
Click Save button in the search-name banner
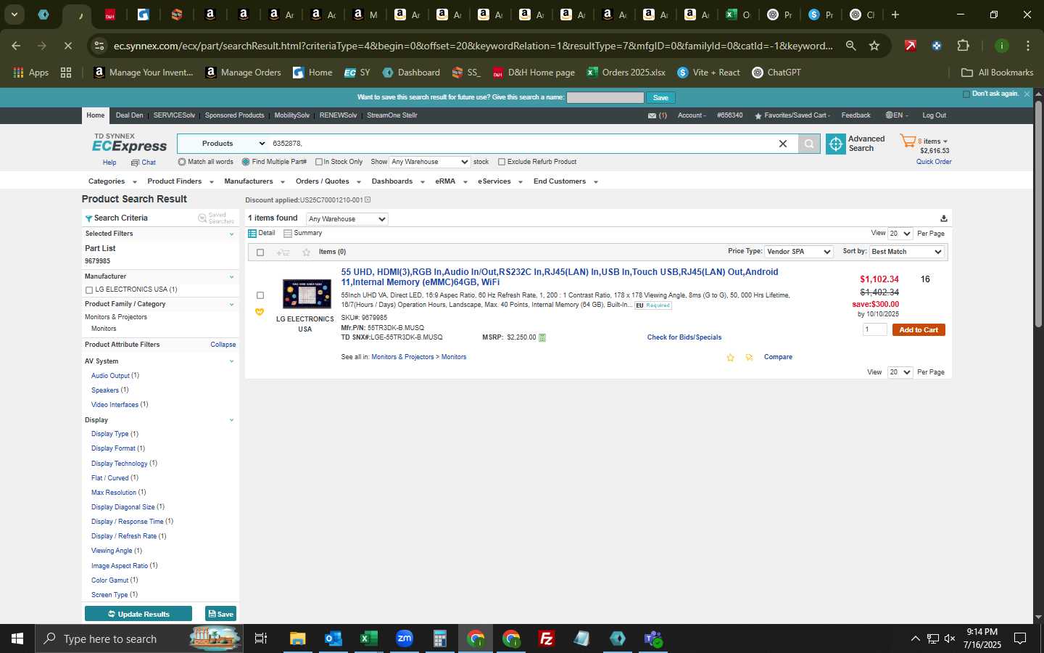(660, 98)
